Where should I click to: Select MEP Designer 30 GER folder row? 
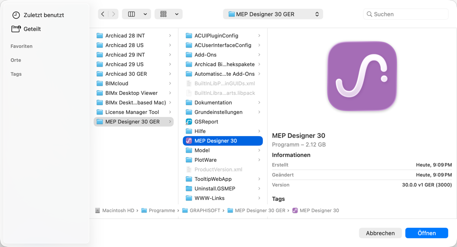(x=134, y=122)
